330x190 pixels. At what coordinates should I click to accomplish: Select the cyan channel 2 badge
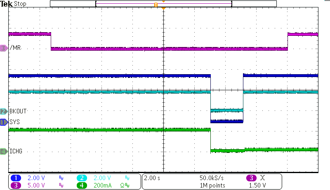pos(82,178)
